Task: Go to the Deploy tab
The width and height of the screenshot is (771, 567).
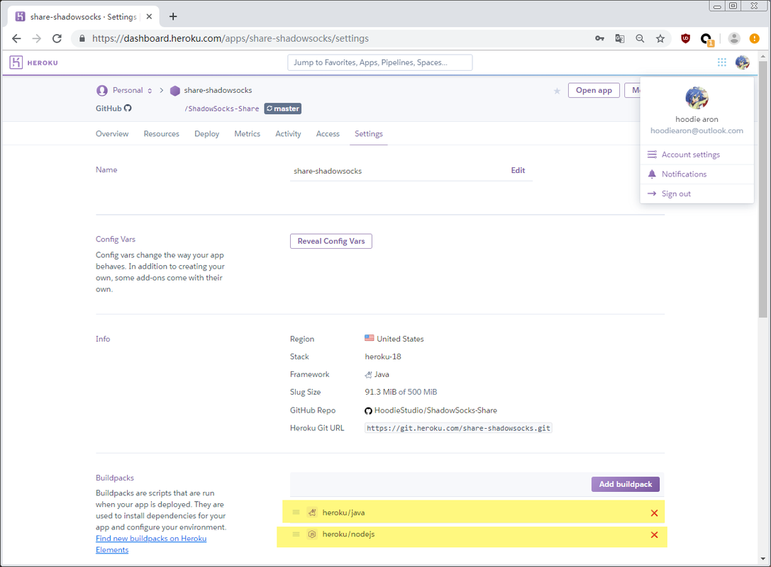Action: click(x=206, y=134)
